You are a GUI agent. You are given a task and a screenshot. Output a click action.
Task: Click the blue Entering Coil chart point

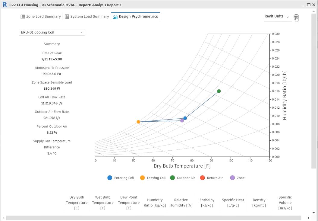click(x=185, y=118)
